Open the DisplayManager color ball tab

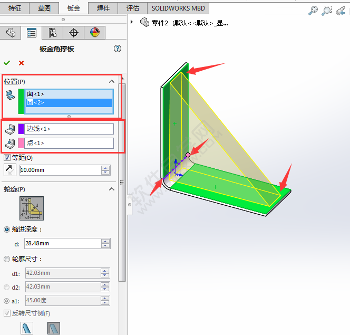95,33
